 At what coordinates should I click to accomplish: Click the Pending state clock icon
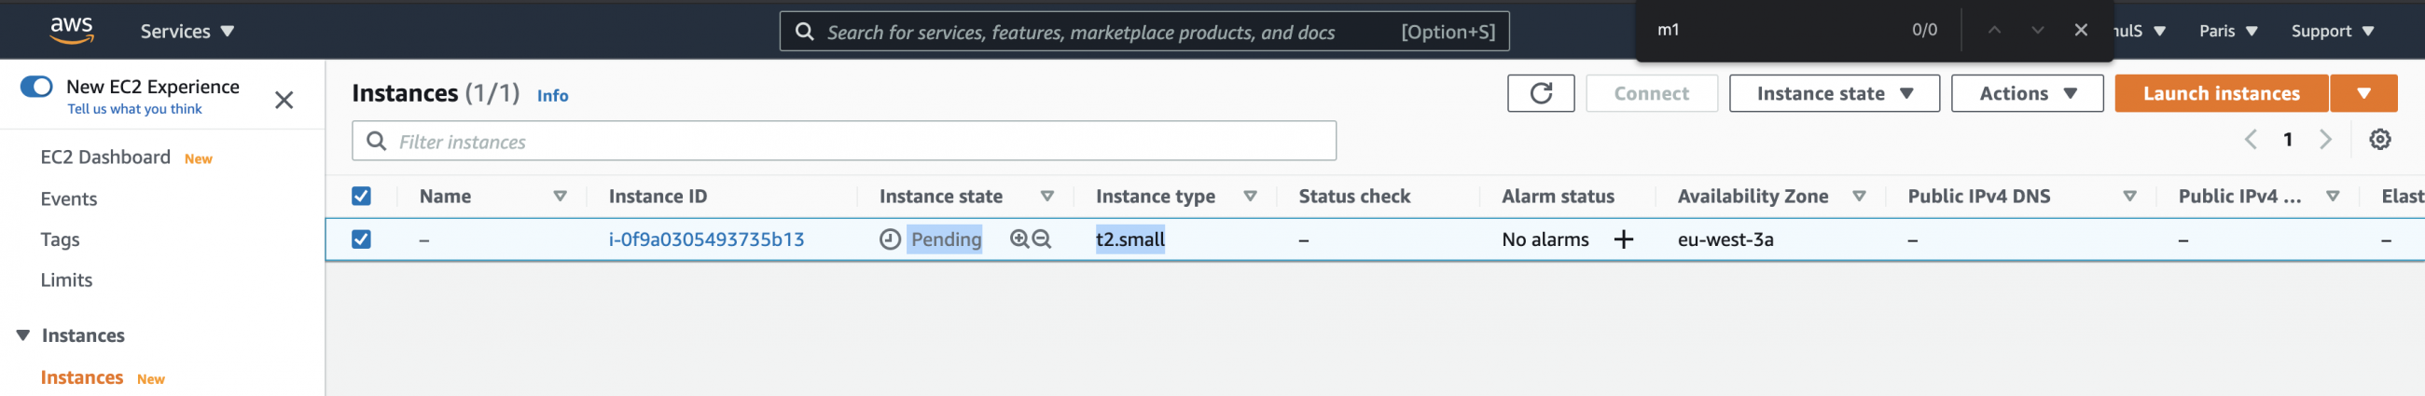[x=890, y=239]
